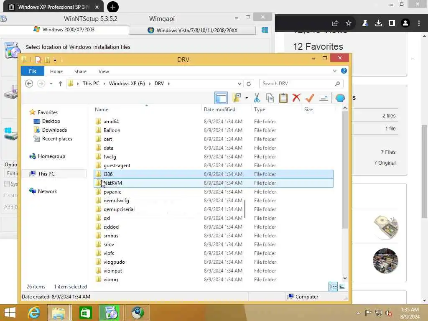This screenshot has width=428, height=321.
Task: Click Windows XP (F:) in breadcrumb
Action: (127, 84)
